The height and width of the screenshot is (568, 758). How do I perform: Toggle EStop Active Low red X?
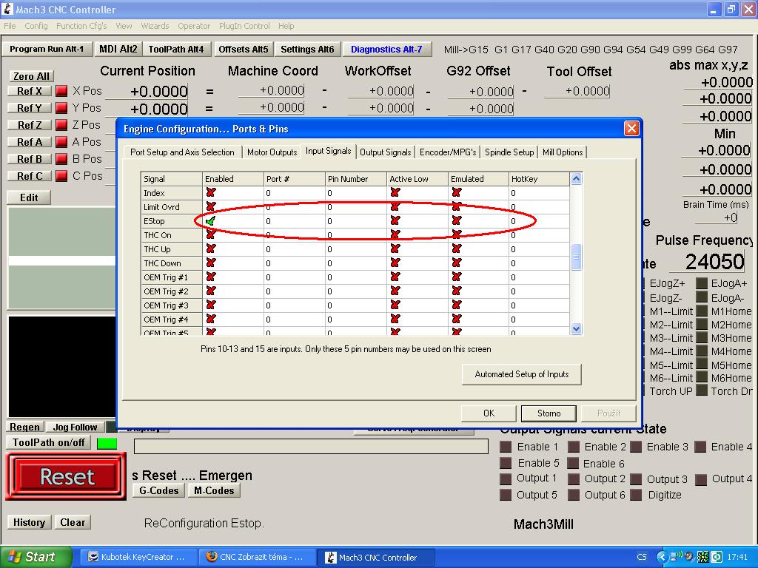pos(395,221)
